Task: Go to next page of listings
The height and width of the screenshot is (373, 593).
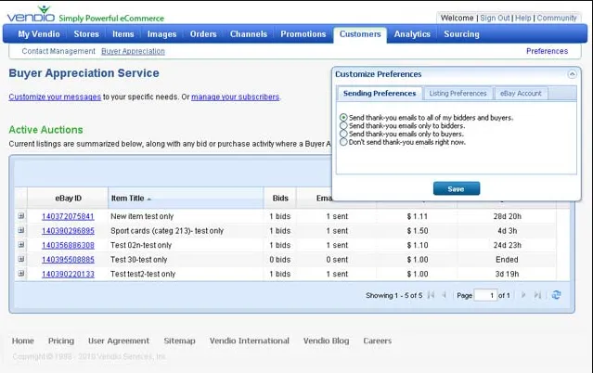Action: tap(523, 295)
